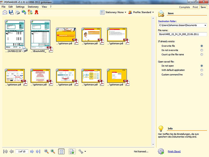Click scrollbar up arrow of thumbnail pane

(x=153, y=18)
